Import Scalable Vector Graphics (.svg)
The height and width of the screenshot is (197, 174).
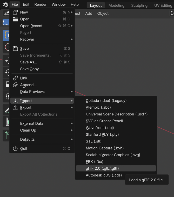click(116, 155)
